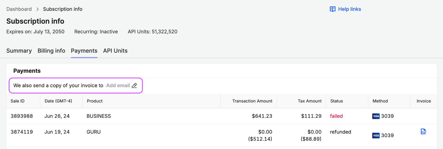Click the Visa card icon on the refunded payment
Screen dimensions: 443x149
[x=376, y=135]
